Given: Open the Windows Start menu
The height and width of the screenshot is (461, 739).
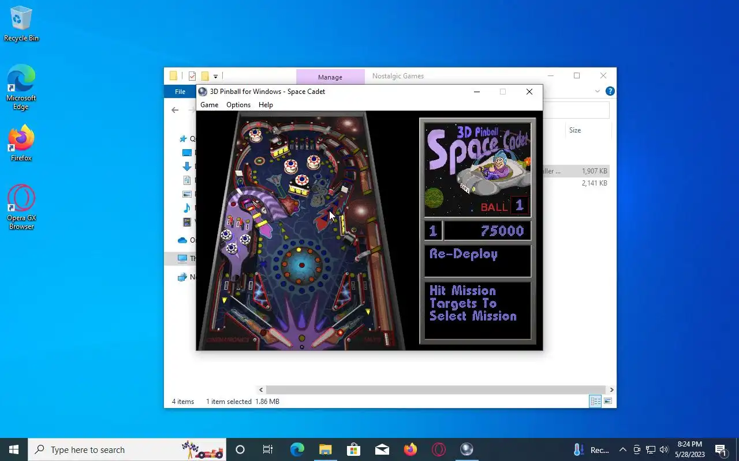Looking at the screenshot, I should click(x=14, y=449).
